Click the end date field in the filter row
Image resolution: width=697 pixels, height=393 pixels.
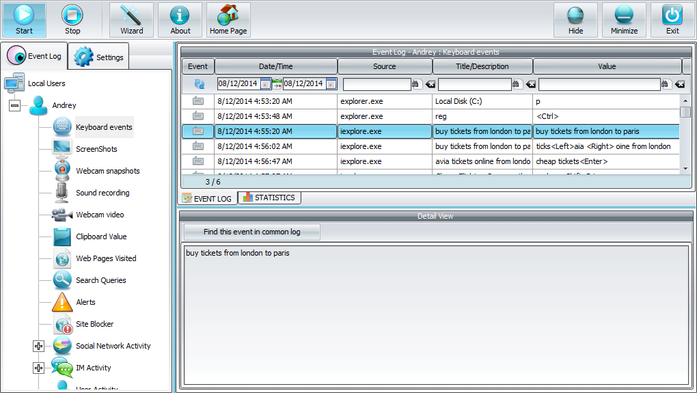[304, 83]
